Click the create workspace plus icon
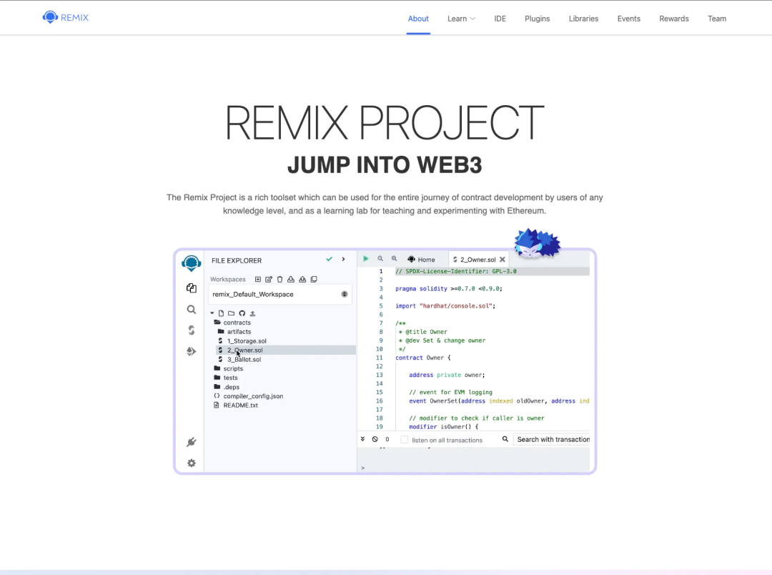 tap(258, 280)
